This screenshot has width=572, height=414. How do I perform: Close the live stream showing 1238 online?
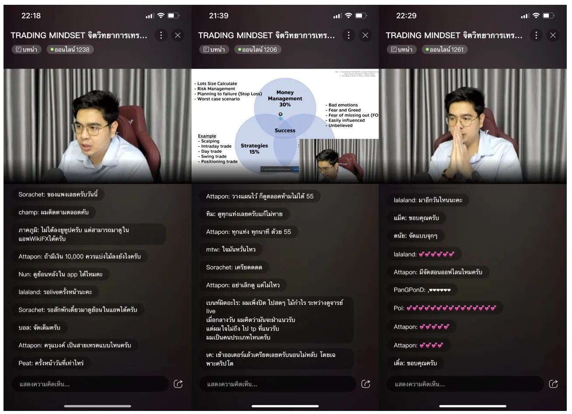(178, 35)
